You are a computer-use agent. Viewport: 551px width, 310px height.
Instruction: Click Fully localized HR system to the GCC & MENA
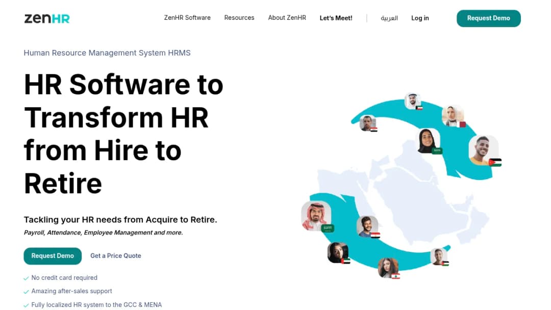pyautogui.click(x=96, y=305)
